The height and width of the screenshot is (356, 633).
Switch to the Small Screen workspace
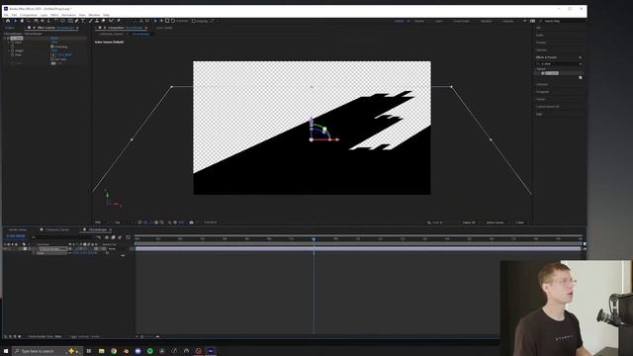tap(462, 21)
